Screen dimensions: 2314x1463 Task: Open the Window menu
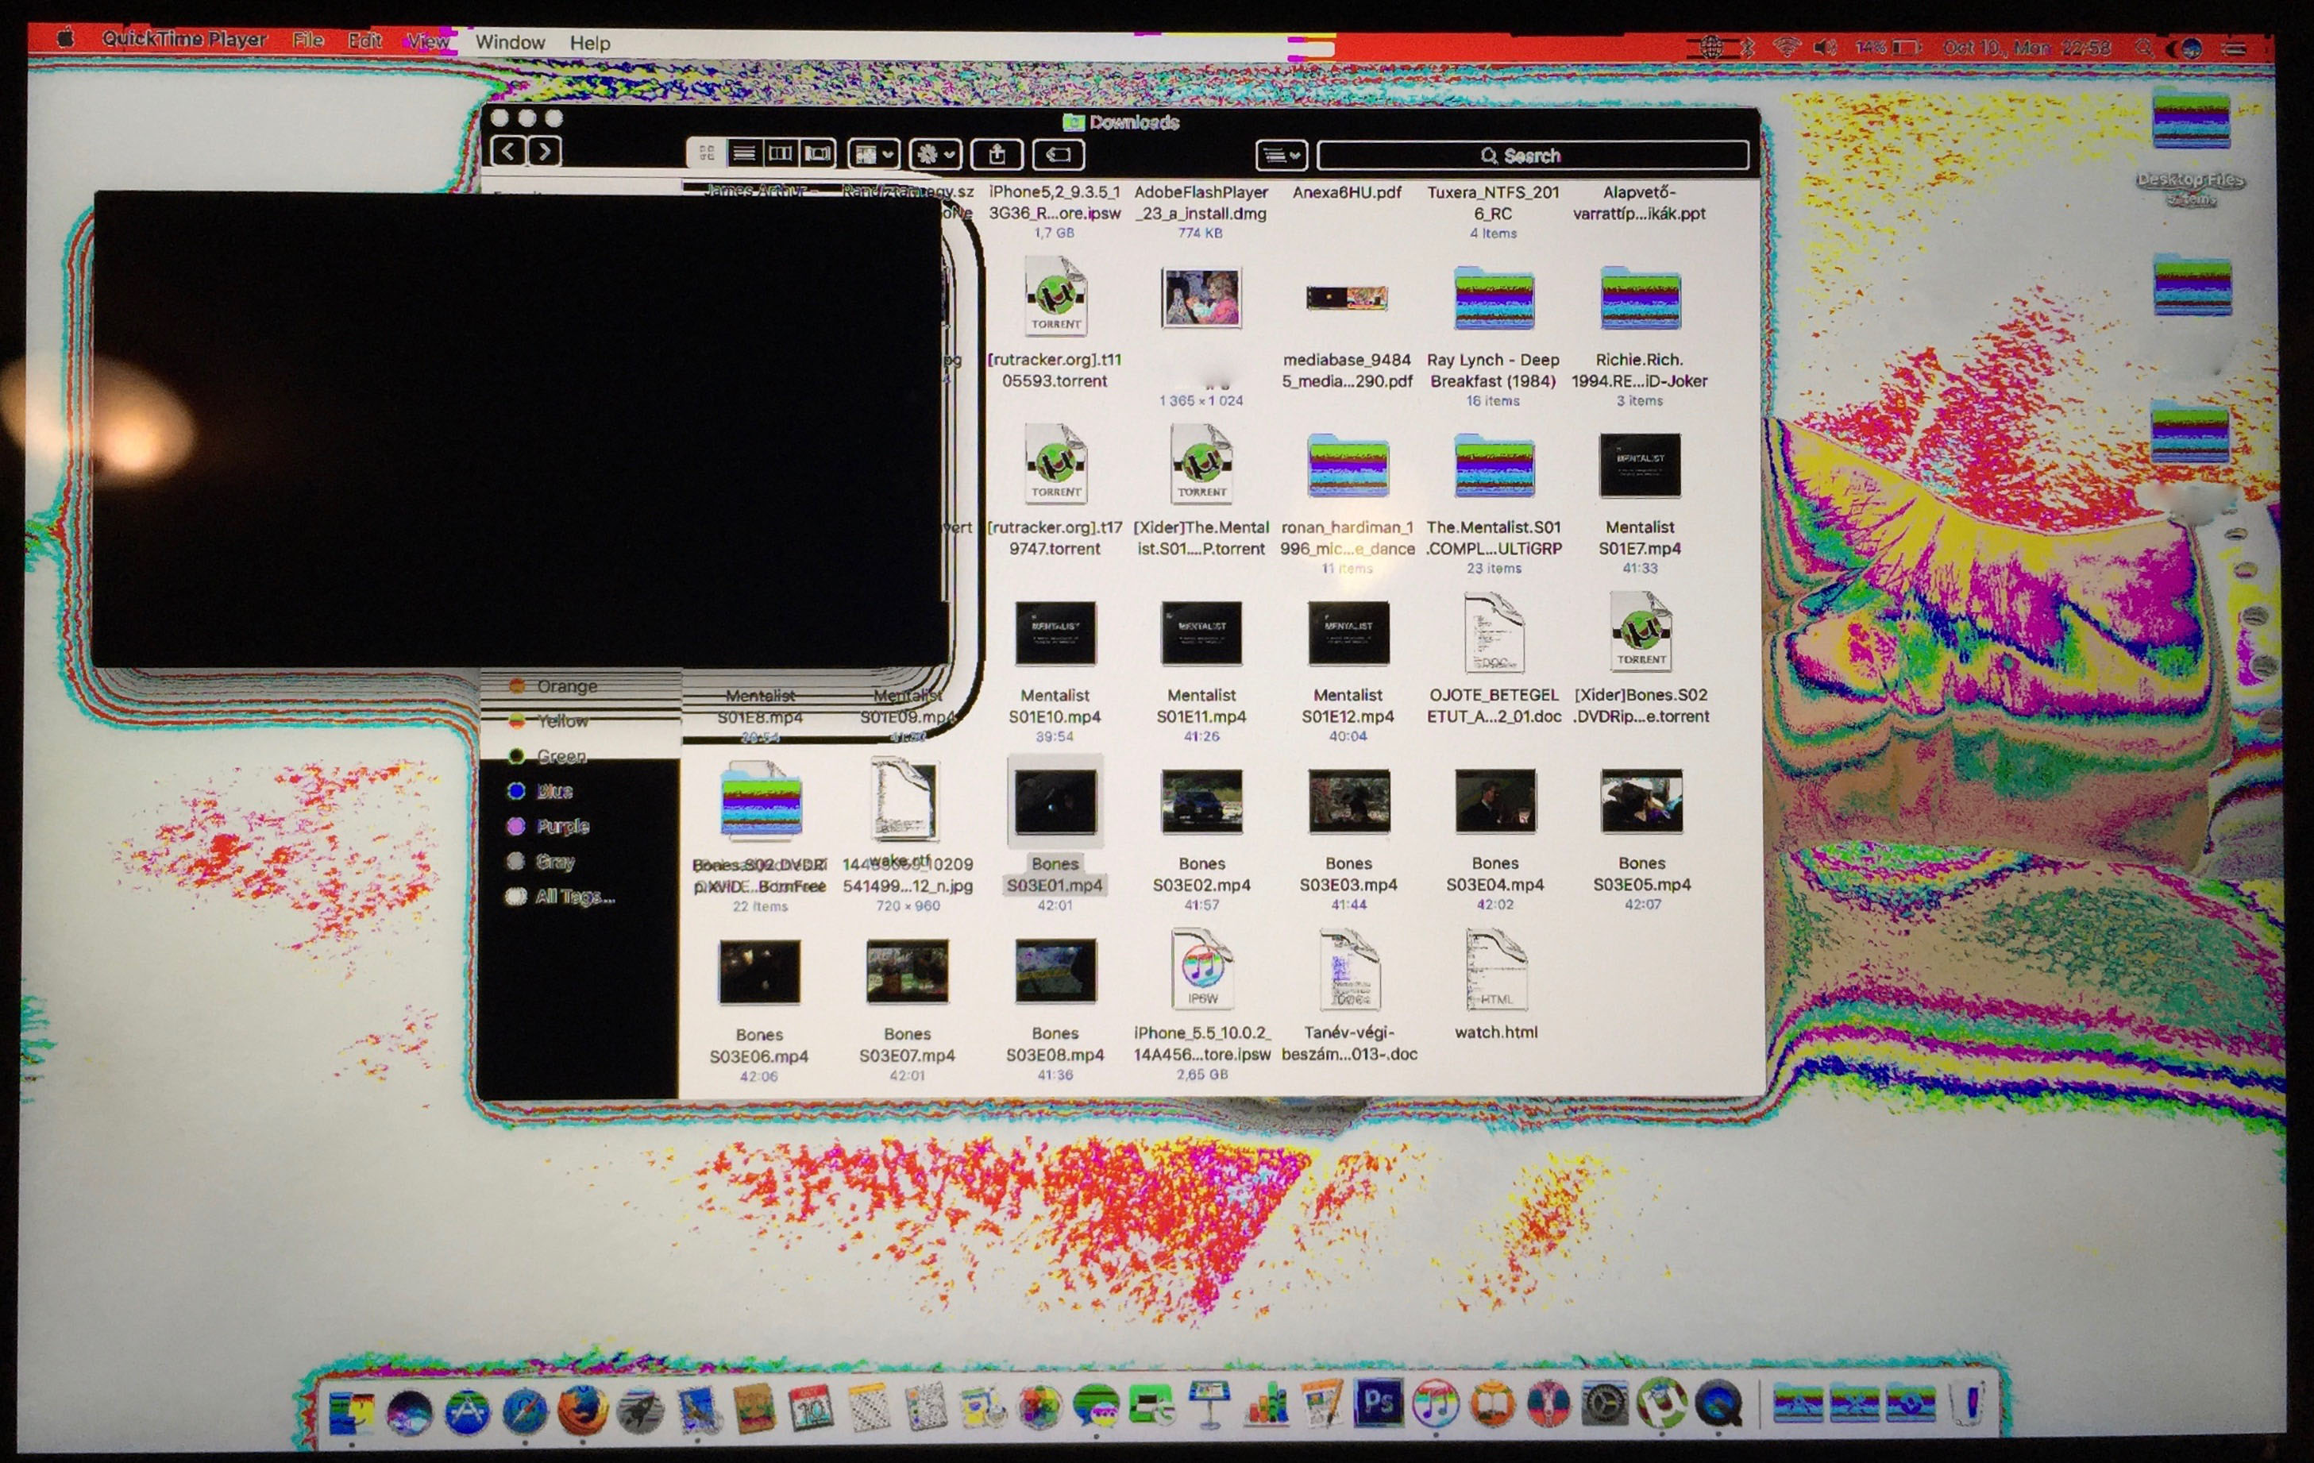pos(509,43)
